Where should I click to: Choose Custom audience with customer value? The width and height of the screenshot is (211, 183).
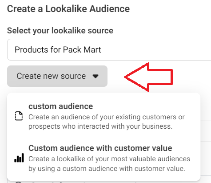(x=104, y=158)
